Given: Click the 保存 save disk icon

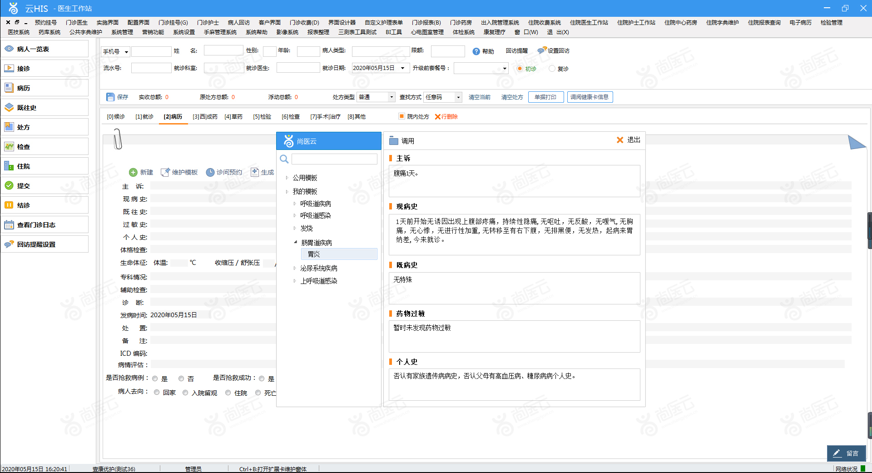Looking at the screenshot, I should tap(110, 97).
